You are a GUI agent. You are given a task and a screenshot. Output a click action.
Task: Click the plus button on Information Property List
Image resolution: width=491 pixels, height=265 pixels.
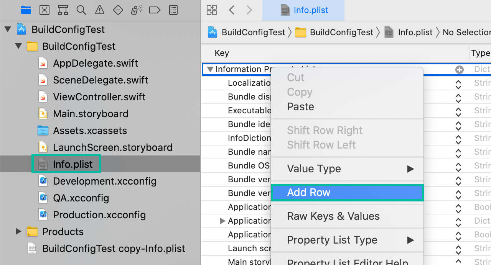(x=459, y=69)
